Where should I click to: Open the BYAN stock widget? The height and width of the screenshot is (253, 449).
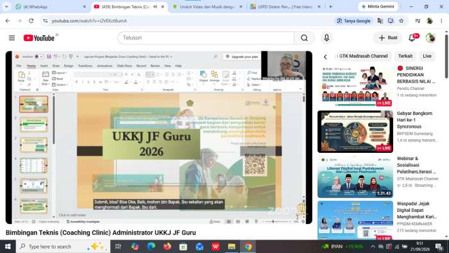coord(342,247)
